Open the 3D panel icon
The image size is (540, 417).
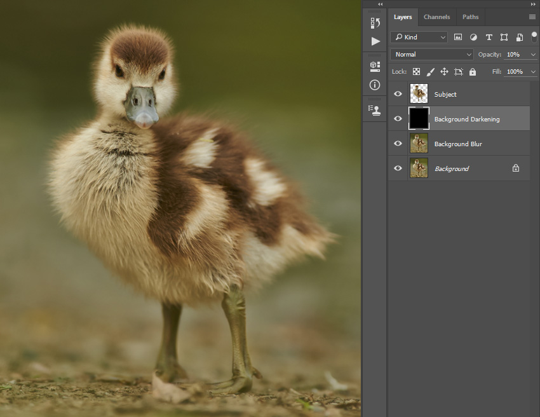[375, 66]
